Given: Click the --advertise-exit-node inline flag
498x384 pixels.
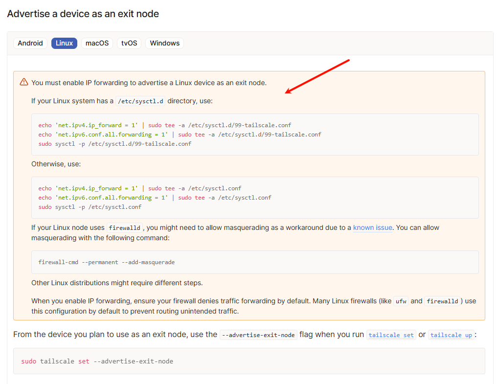Looking at the screenshot, I should 258,335.
